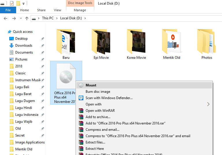This screenshot has height=155, width=222.
Task: Open the Lagu Bali folder in the sidebar
Action: pos(22,87)
